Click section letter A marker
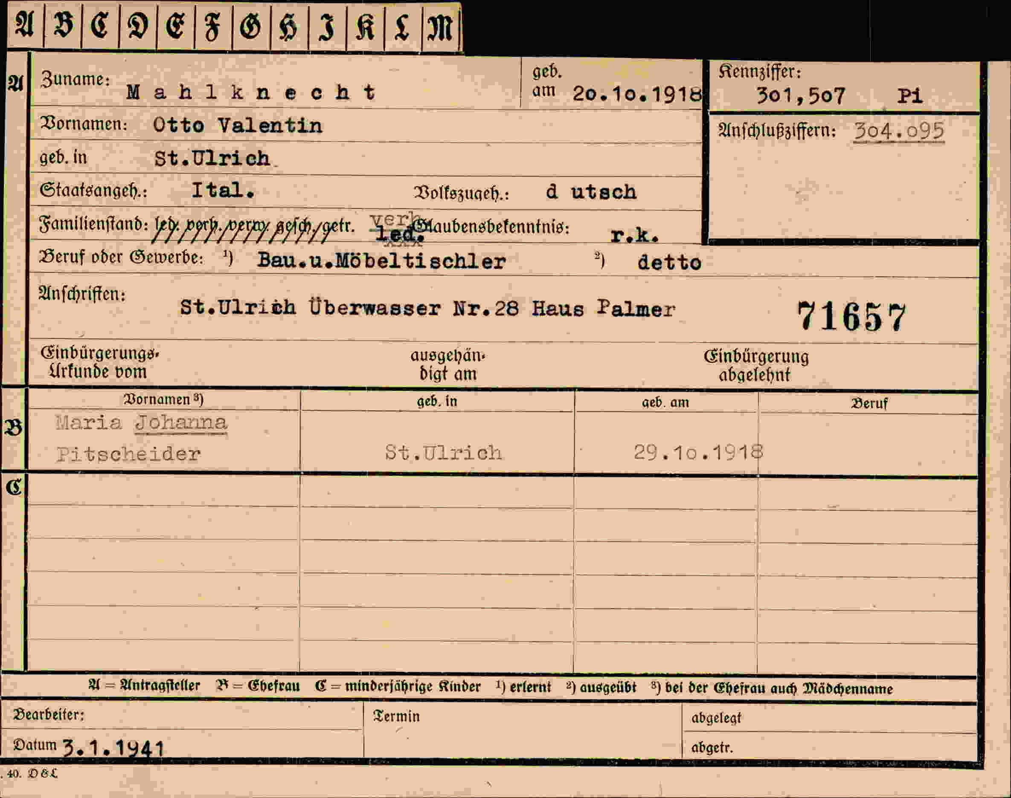This screenshot has height=798, width=1011. tap(15, 84)
